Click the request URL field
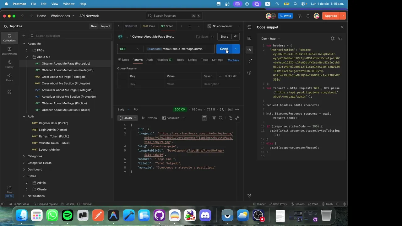This screenshot has width=402, height=226. point(179,49)
